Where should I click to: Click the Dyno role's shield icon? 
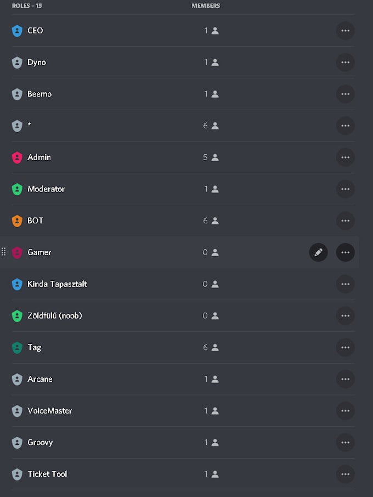click(17, 63)
